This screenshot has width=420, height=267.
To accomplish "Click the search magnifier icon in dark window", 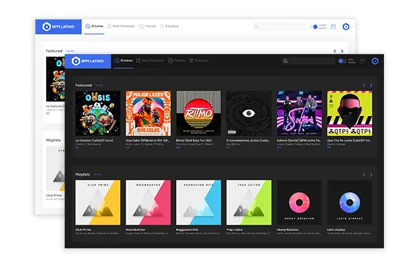I will (x=287, y=61).
